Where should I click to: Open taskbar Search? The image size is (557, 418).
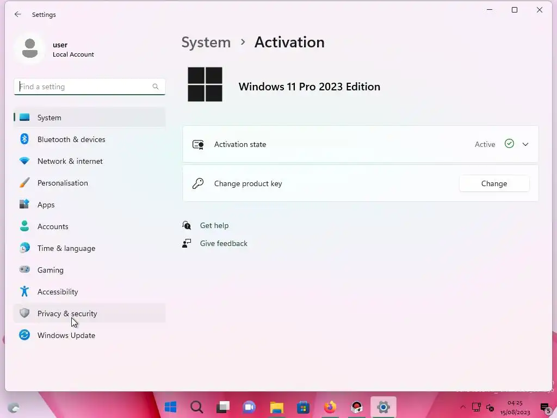click(197, 407)
